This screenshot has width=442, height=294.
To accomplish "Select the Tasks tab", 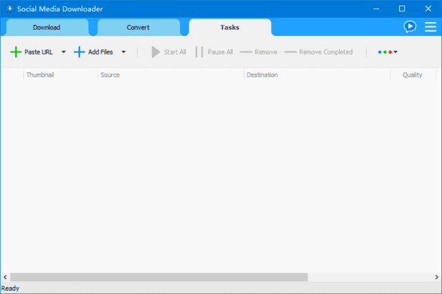I will point(230,28).
